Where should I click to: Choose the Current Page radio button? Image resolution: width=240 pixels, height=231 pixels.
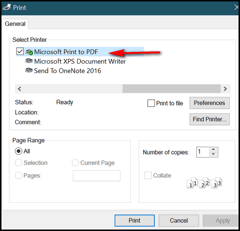75,162
